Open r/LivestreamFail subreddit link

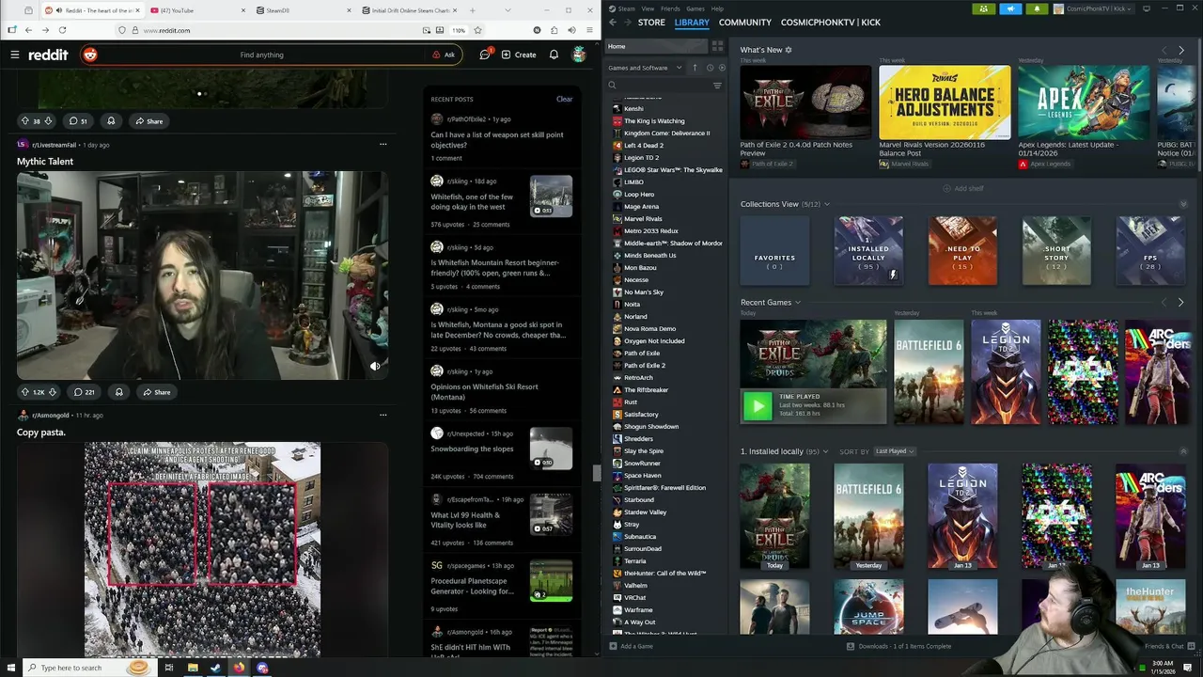pos(54,145)
